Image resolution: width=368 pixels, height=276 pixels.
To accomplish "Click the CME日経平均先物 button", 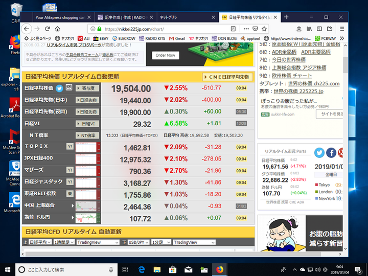I will click(x=227, y=77).
